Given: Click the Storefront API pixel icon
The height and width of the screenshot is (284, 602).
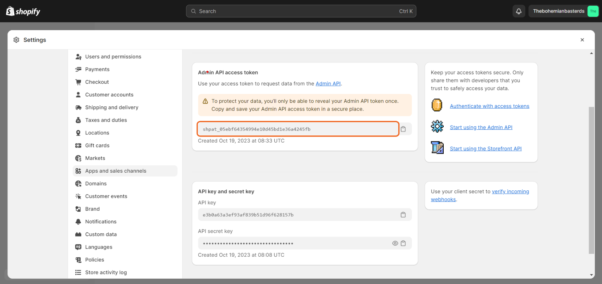Looking at the screenshot, I should click(x=437, y=147).
